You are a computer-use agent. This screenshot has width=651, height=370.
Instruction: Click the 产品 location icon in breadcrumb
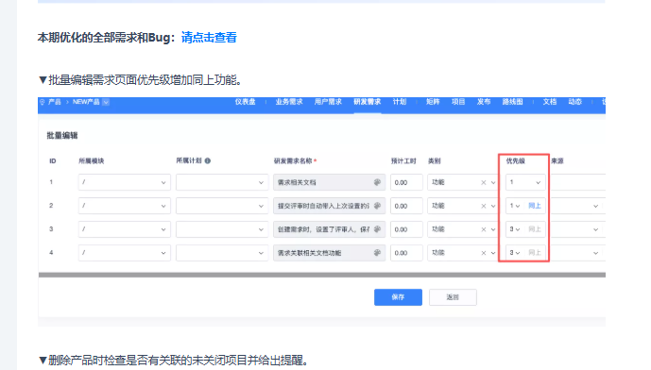(42, 102)
